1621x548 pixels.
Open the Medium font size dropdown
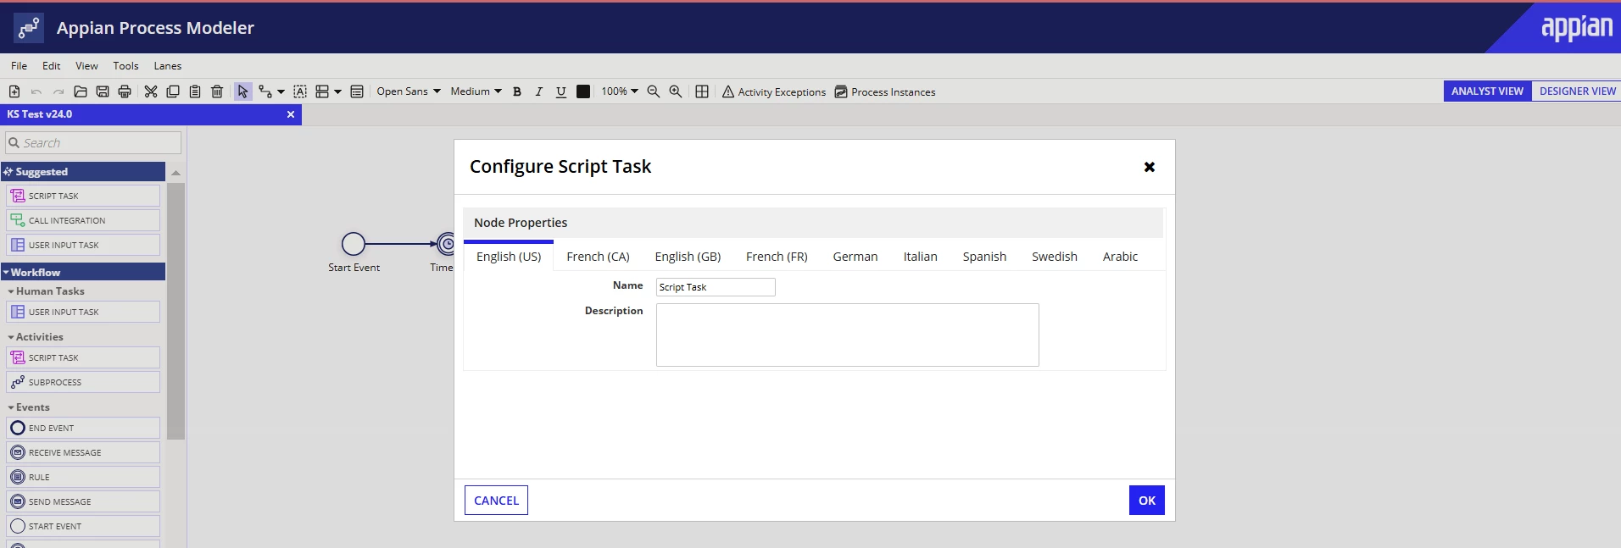476,91
